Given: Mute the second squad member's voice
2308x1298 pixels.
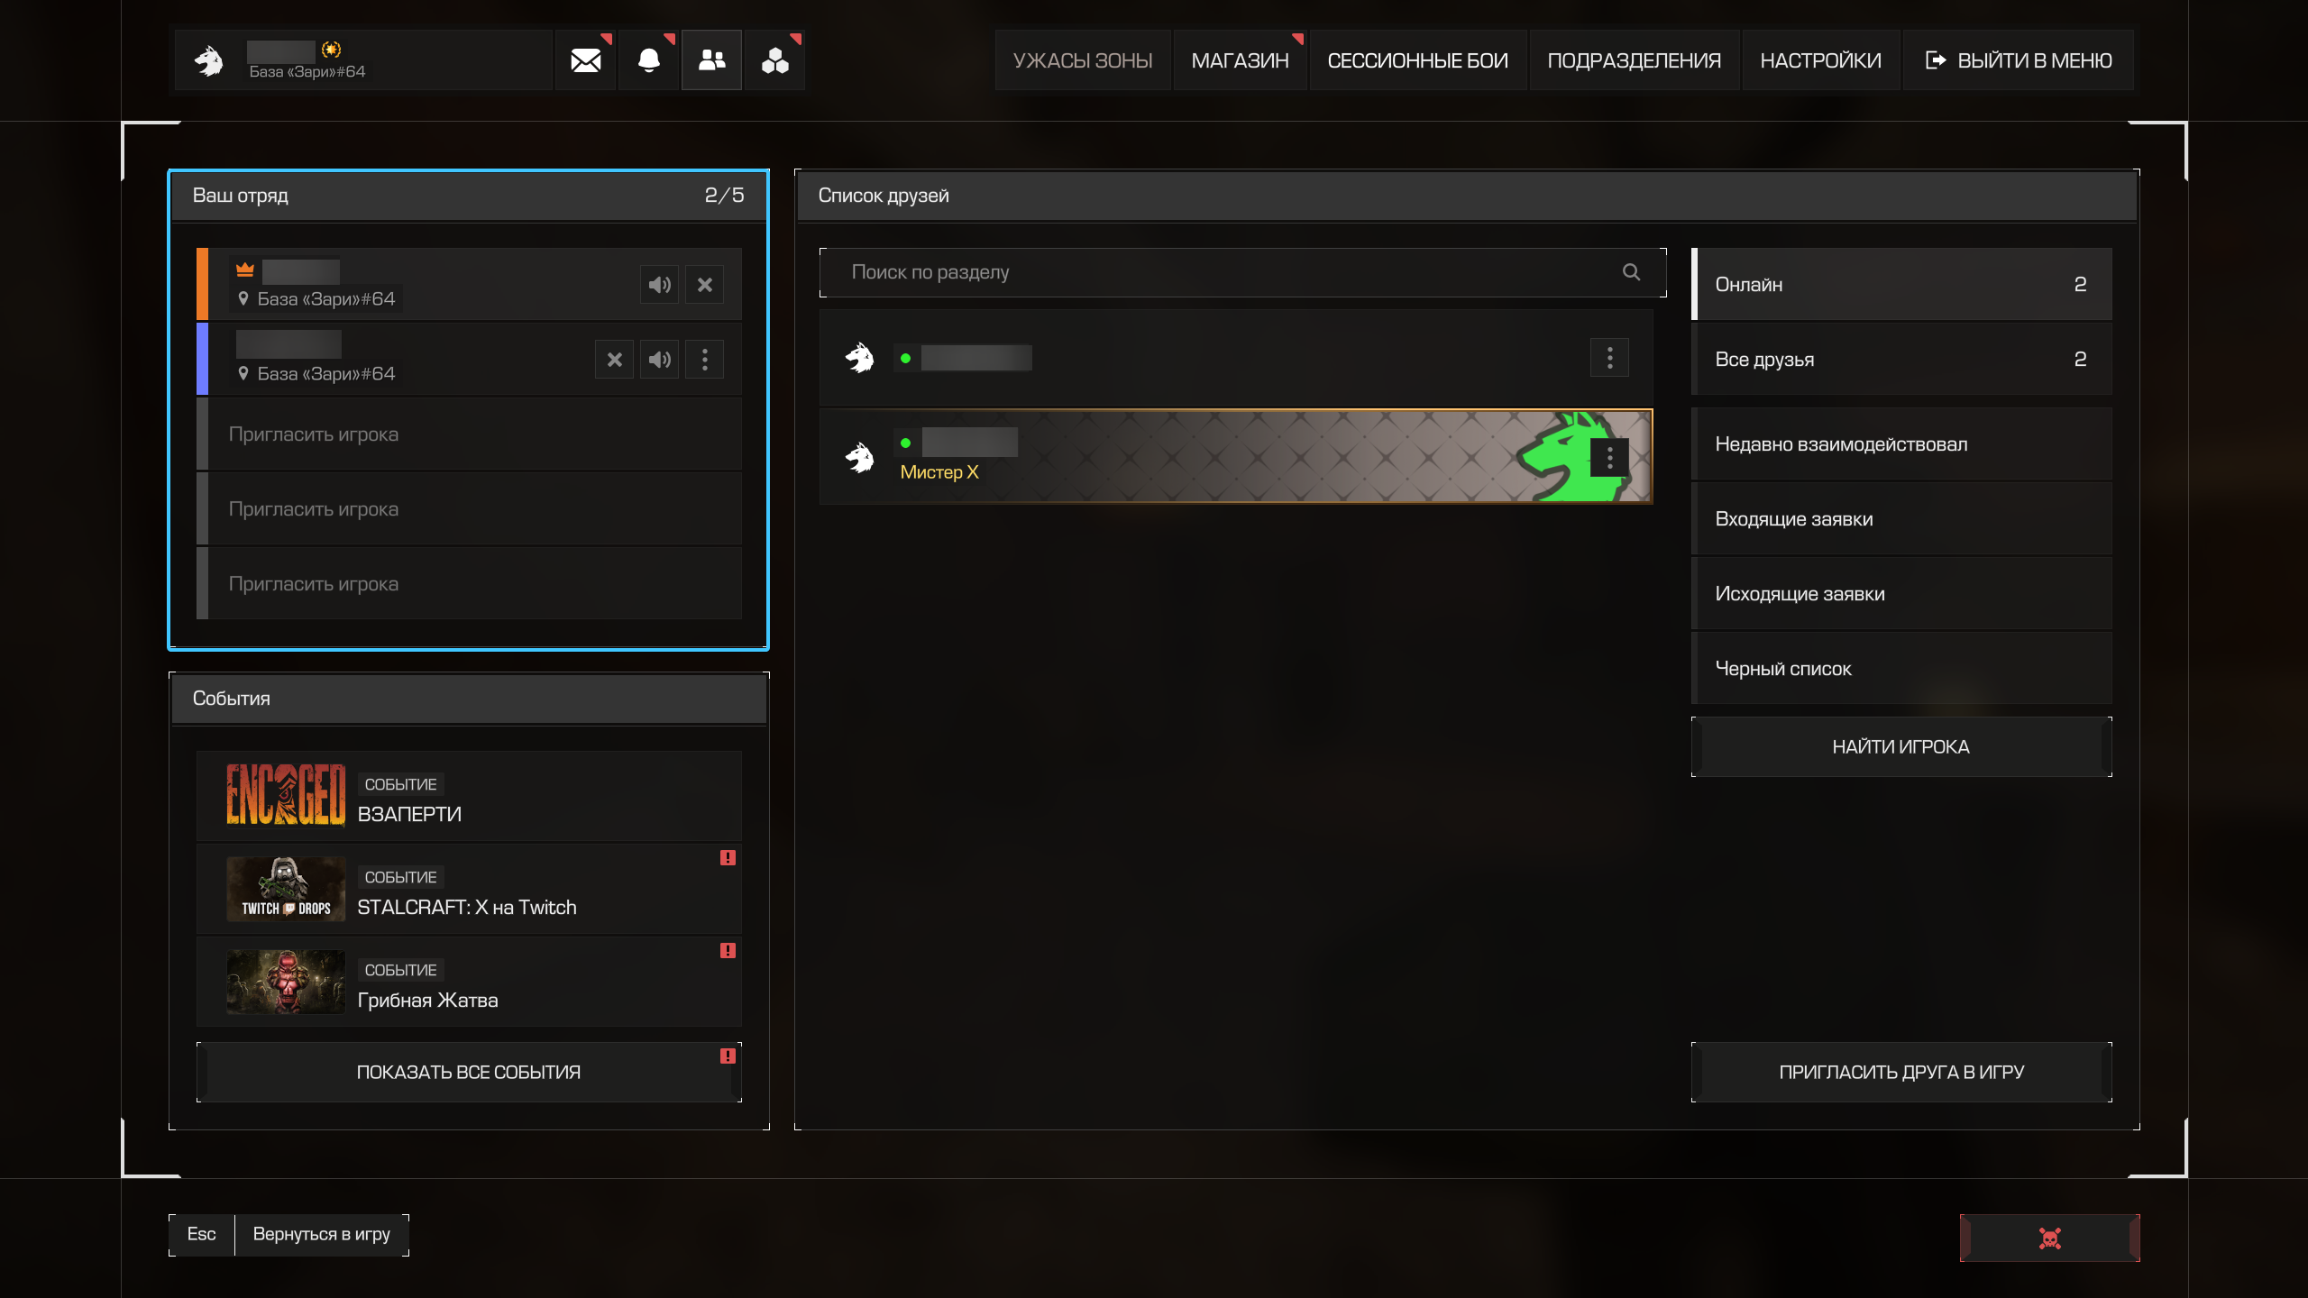Looking at the screenshot, I should 659,360.
